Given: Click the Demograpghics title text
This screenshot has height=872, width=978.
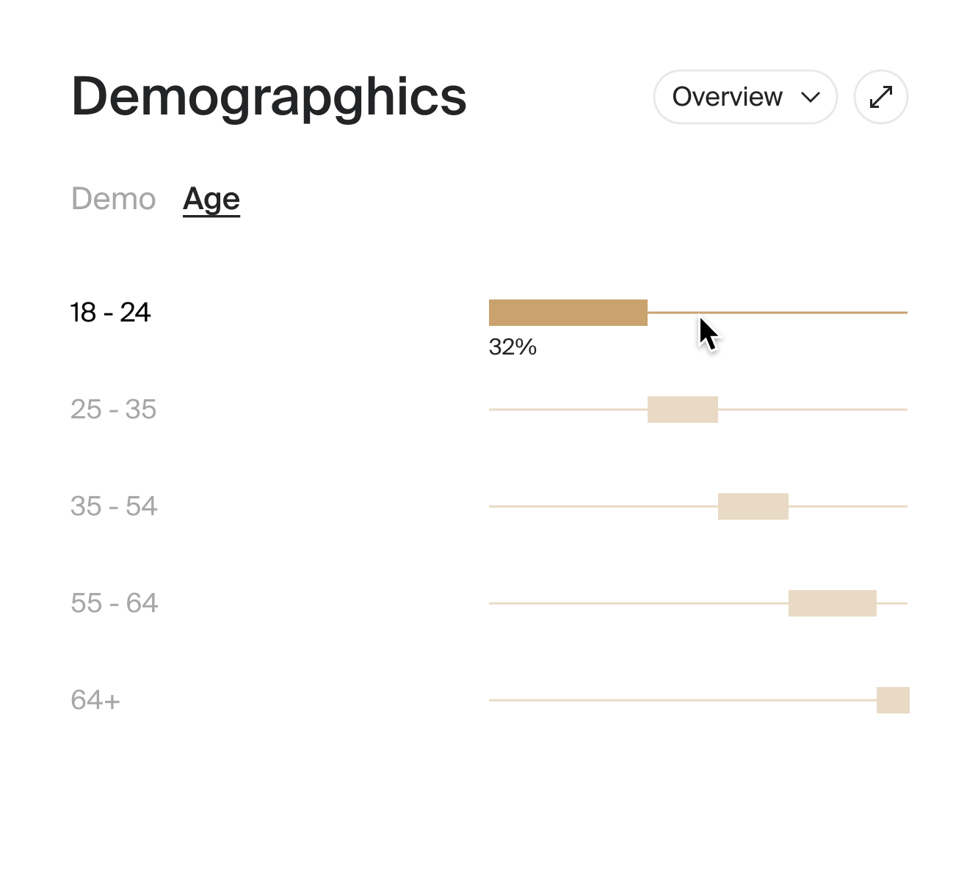Looking at the screenshot, I should [268, 96].
